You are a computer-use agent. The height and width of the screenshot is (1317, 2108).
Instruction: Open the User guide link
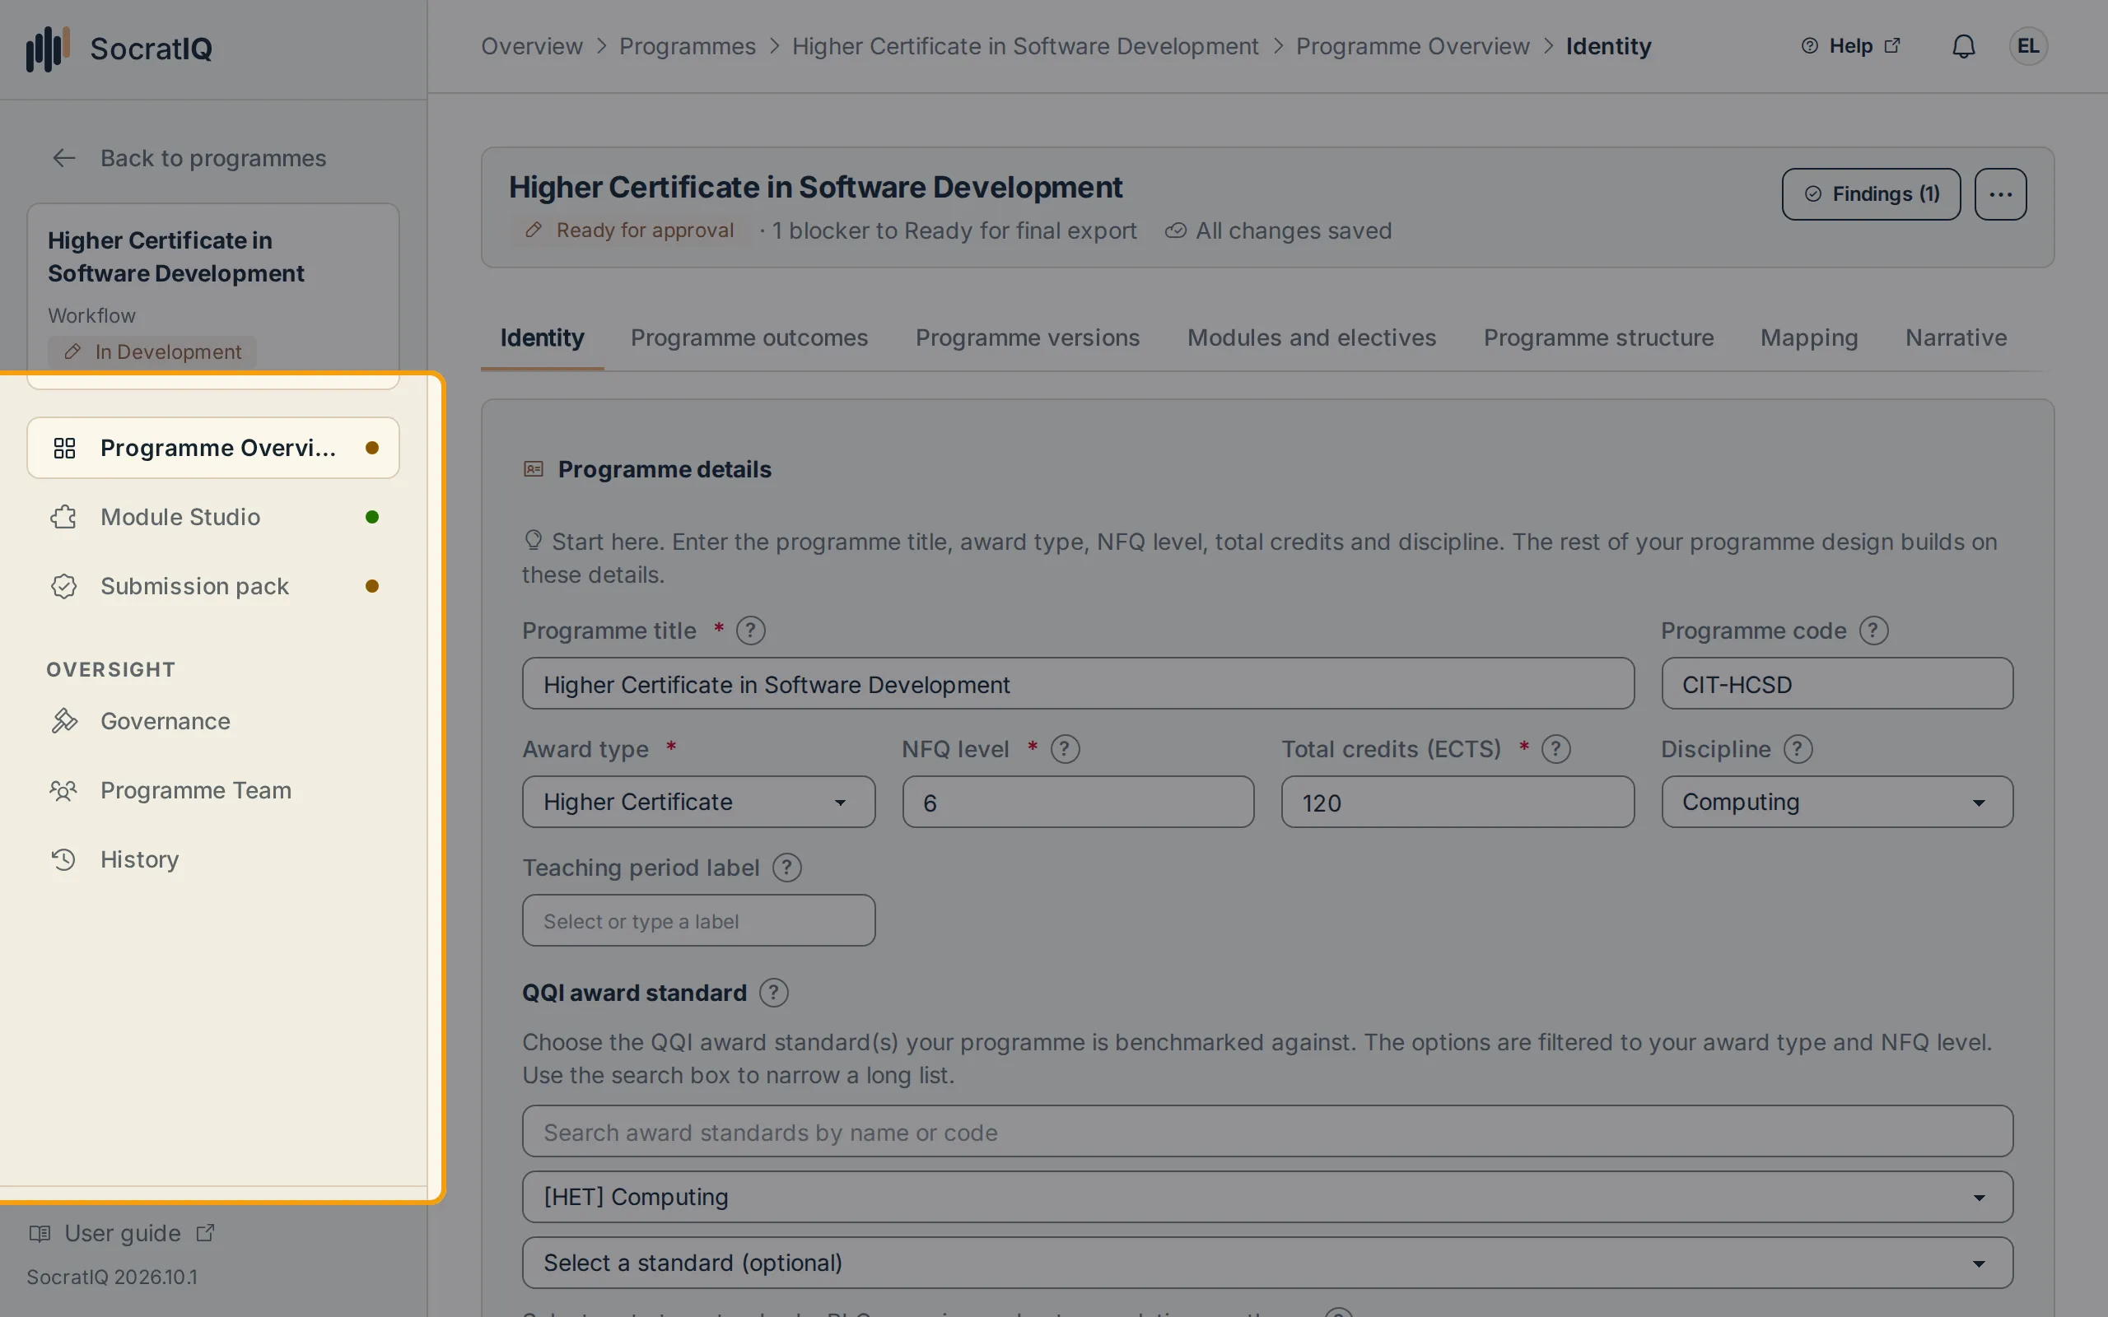click(x=122, y=1233)
